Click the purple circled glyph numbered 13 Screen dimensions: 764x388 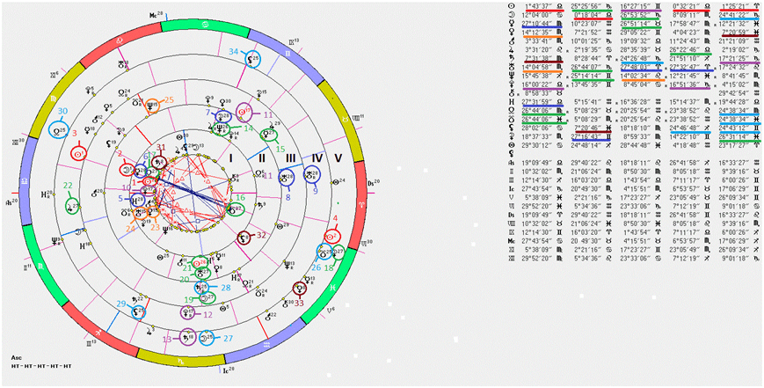point(186,336)
